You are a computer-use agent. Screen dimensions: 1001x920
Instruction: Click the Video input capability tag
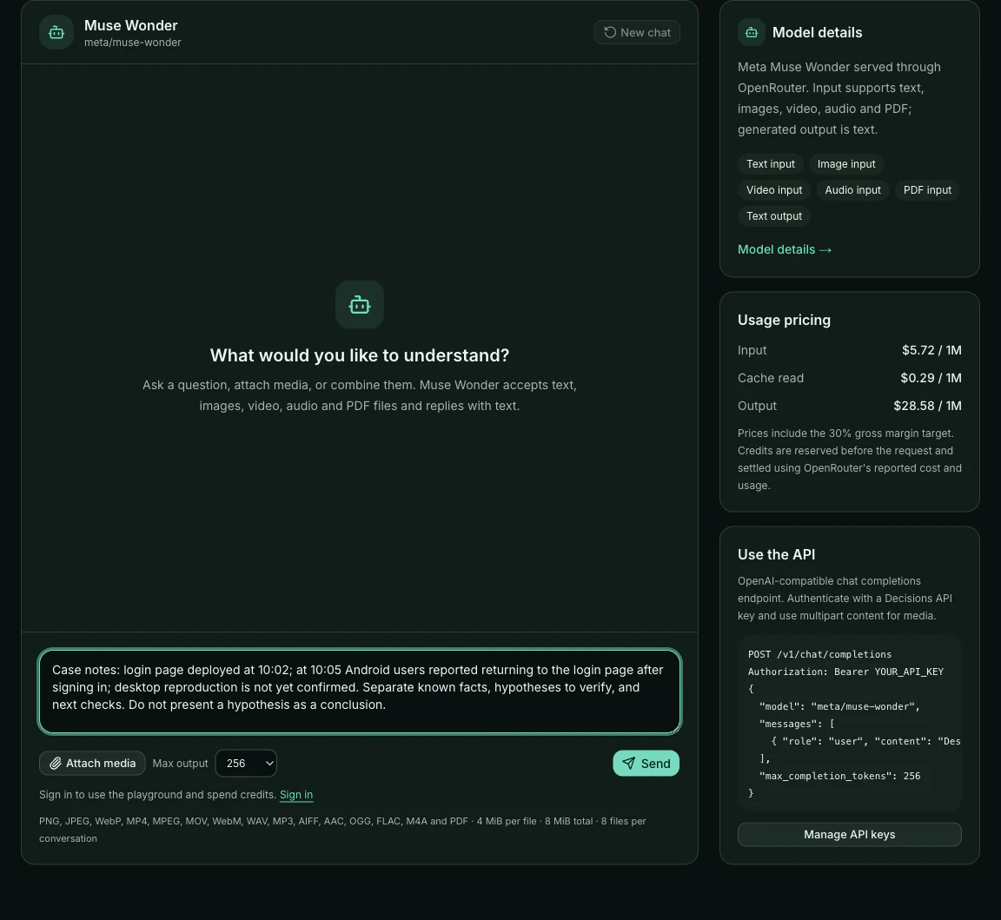[774, 190]
